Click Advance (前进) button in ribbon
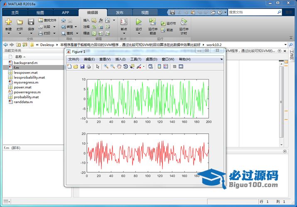 pyautogui.click(x=167, y=30)
